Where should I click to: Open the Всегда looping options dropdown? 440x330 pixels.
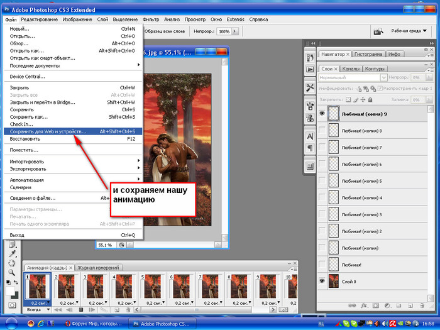[x=38, y=310]
